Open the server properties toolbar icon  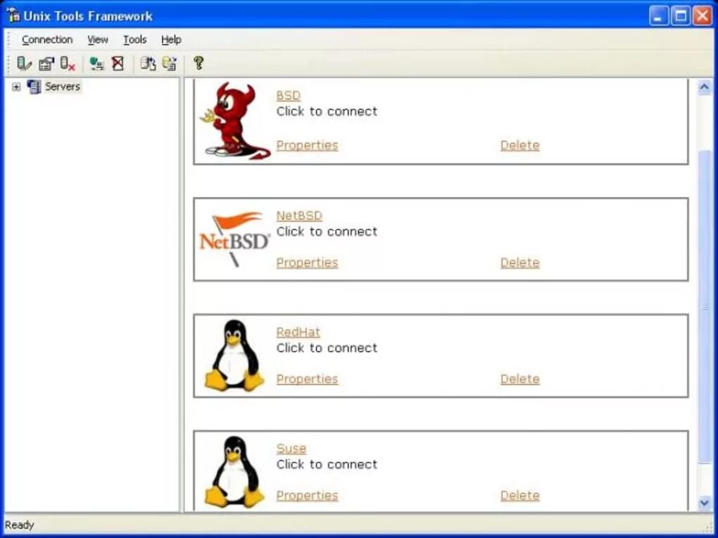(x=46, y=63)
